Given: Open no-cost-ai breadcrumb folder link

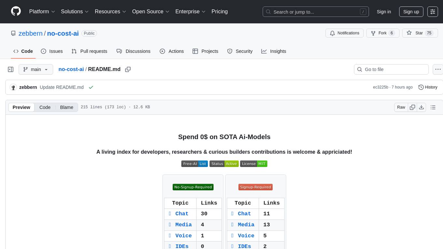Looking at the screenshot, I should (x=71, y=69).
